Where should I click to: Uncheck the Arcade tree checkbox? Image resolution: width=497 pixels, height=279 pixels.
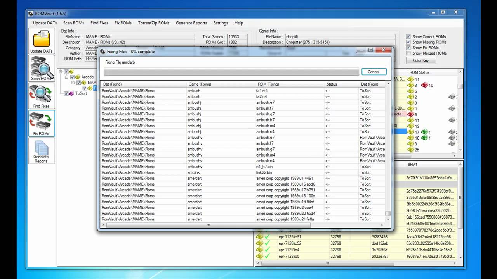pyautogui.click(x=72, y=77)
